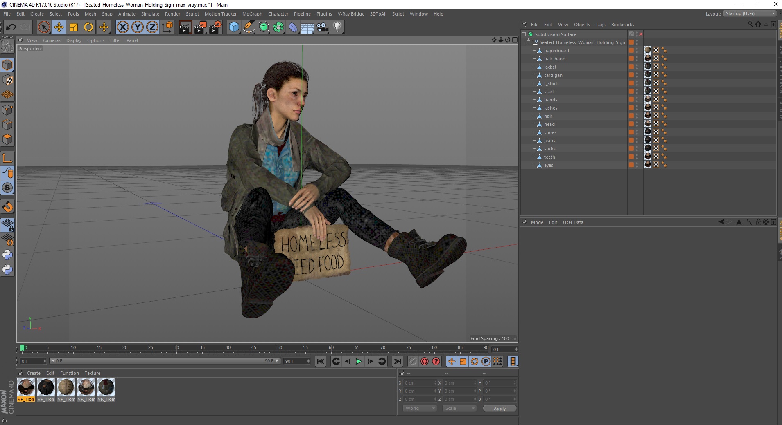Image resolution: width=782 pixels, height=425 pixels.
Task: Collapse Seated_Homeless_Woman_Holding_Sign group
Action: pos(529,42)
